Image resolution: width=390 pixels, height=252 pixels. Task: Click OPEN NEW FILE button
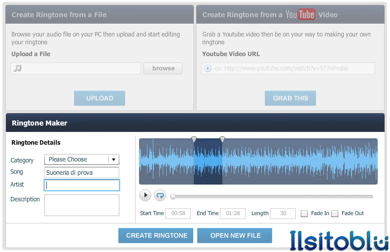coord(235,235)
